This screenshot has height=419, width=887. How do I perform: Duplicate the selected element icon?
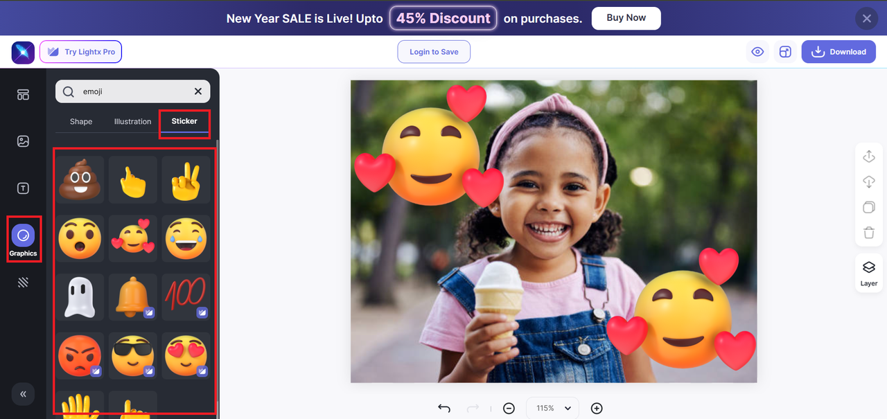pyautogui.click(x=868, y=208)
